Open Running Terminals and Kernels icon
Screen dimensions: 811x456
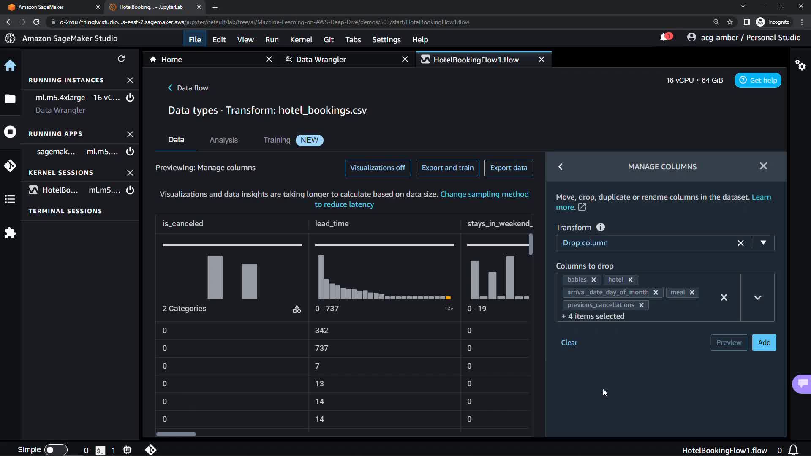10,132
